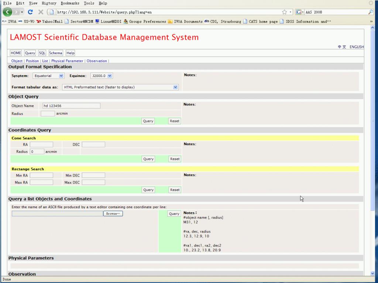This screenshot has width=378, height=283.
Task: Click Query in the Rectangle Search section
Action: tap(148, 190)
